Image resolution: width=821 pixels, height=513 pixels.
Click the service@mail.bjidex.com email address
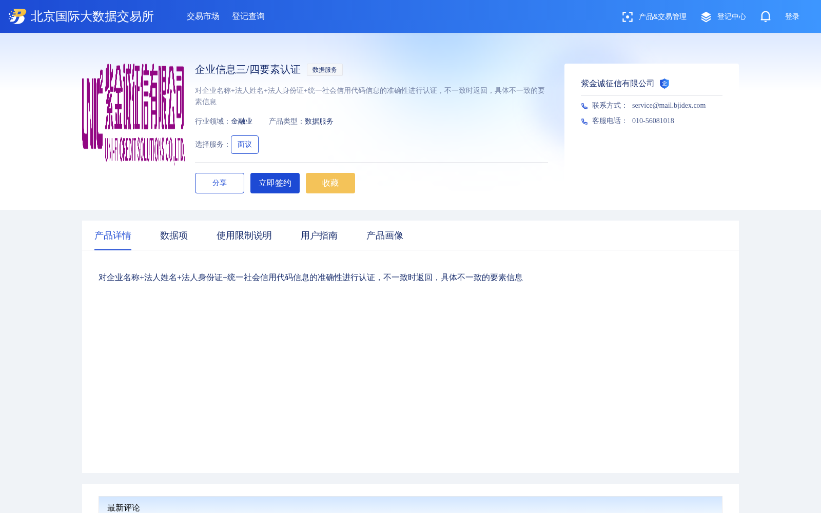669,106
